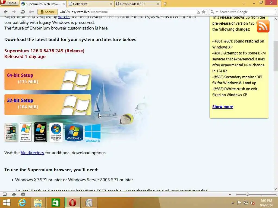278x208 pixels.
Task: Select the Opera taskbar button
Action: click(72, 203)
